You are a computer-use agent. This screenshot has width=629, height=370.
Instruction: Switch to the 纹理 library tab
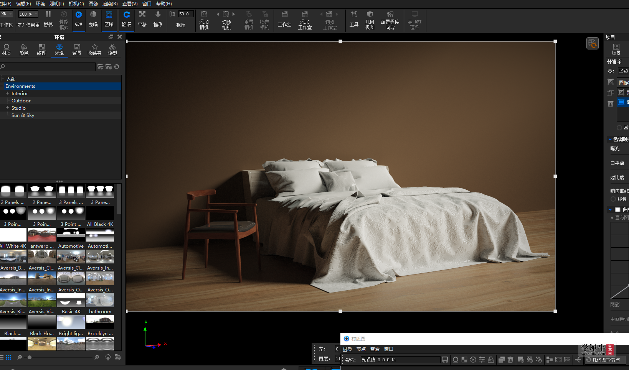click(41, 50)
